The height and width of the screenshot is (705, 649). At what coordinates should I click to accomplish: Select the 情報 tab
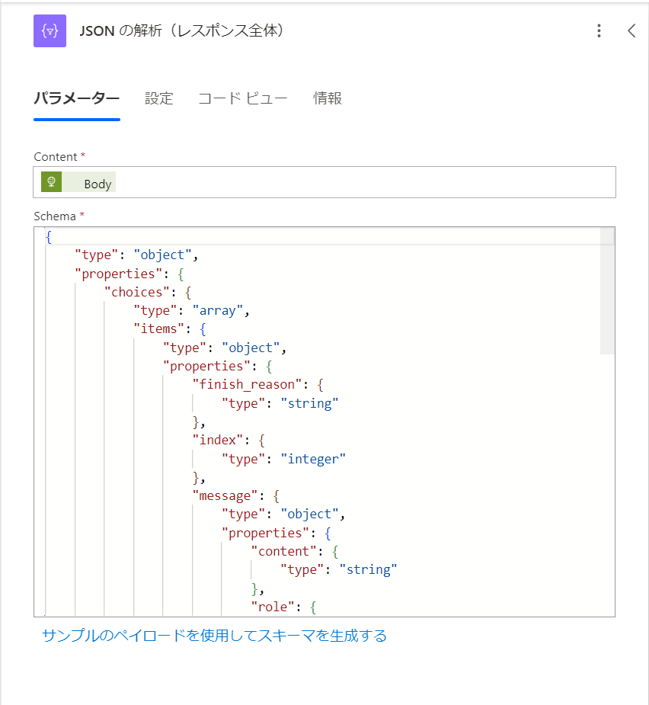point(328,98)
